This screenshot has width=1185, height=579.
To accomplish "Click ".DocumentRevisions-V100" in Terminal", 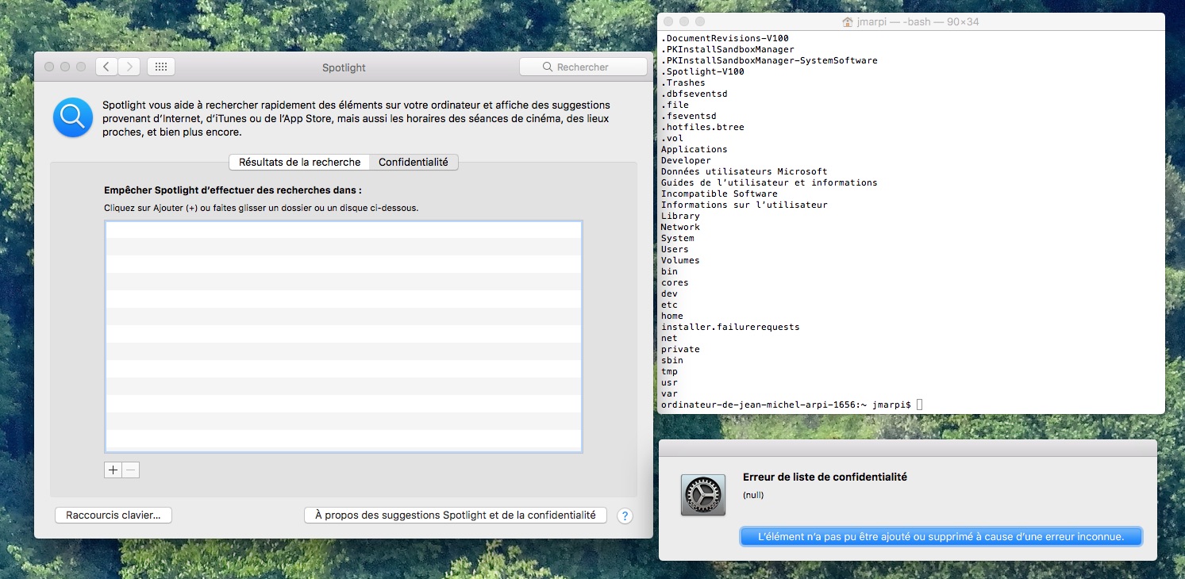I will click(x=725, y=38).
